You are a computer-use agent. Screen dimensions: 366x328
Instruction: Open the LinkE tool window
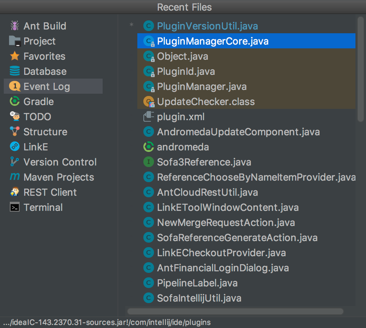point(53,147)
